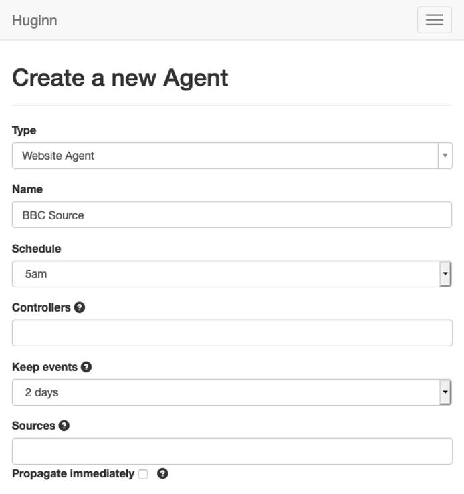Click into the empty Controllers input box
The height and width of the screenshot is (494, 464).
231,333
